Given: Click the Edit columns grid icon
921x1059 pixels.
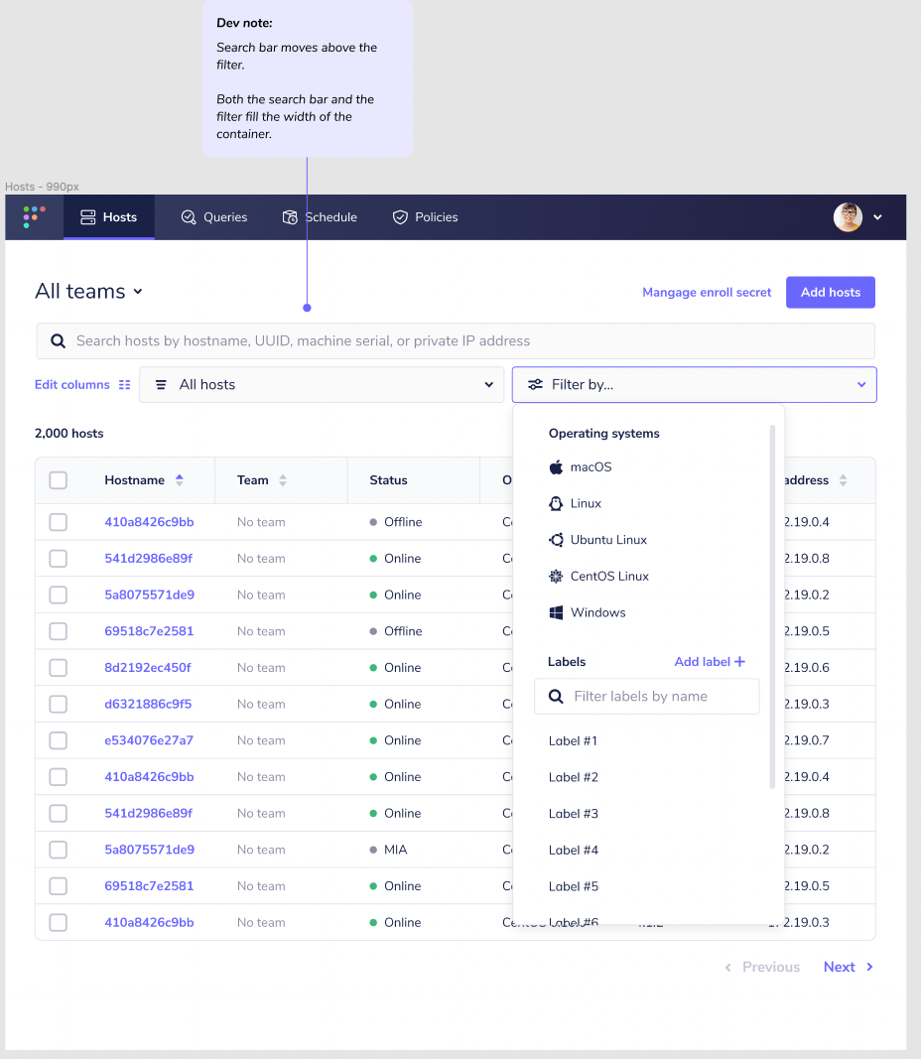Looking at the screenshot, I should point(124,384).
